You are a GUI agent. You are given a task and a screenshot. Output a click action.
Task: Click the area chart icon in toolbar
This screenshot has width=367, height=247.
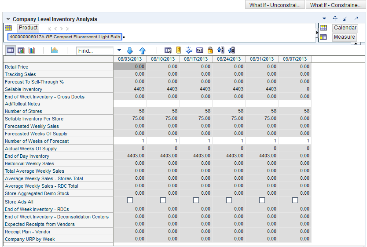coord(55,51)
